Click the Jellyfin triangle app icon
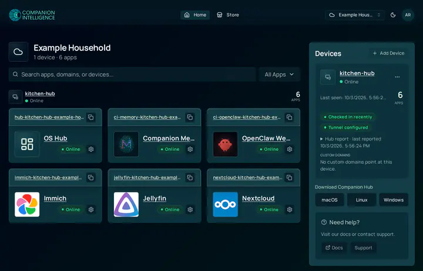This screenshot has height=271, width=423. tap(126, 205)
